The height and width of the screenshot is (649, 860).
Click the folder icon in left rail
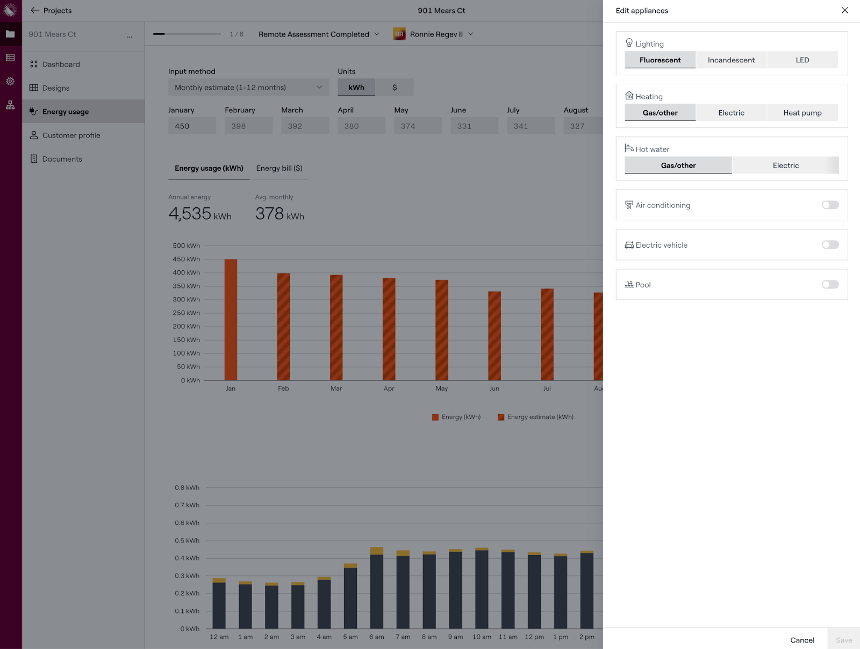pyautogui.click(x=10, y=34)
